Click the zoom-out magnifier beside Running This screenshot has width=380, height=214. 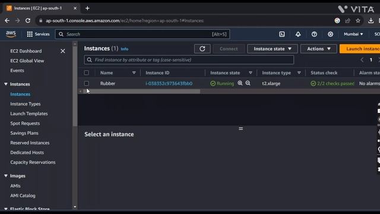pos(248,83)
